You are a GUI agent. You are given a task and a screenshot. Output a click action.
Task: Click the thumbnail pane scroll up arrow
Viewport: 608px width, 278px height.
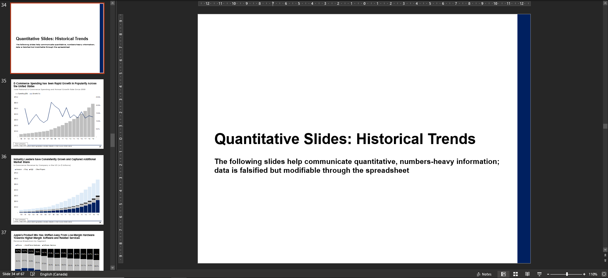point(112,3)
